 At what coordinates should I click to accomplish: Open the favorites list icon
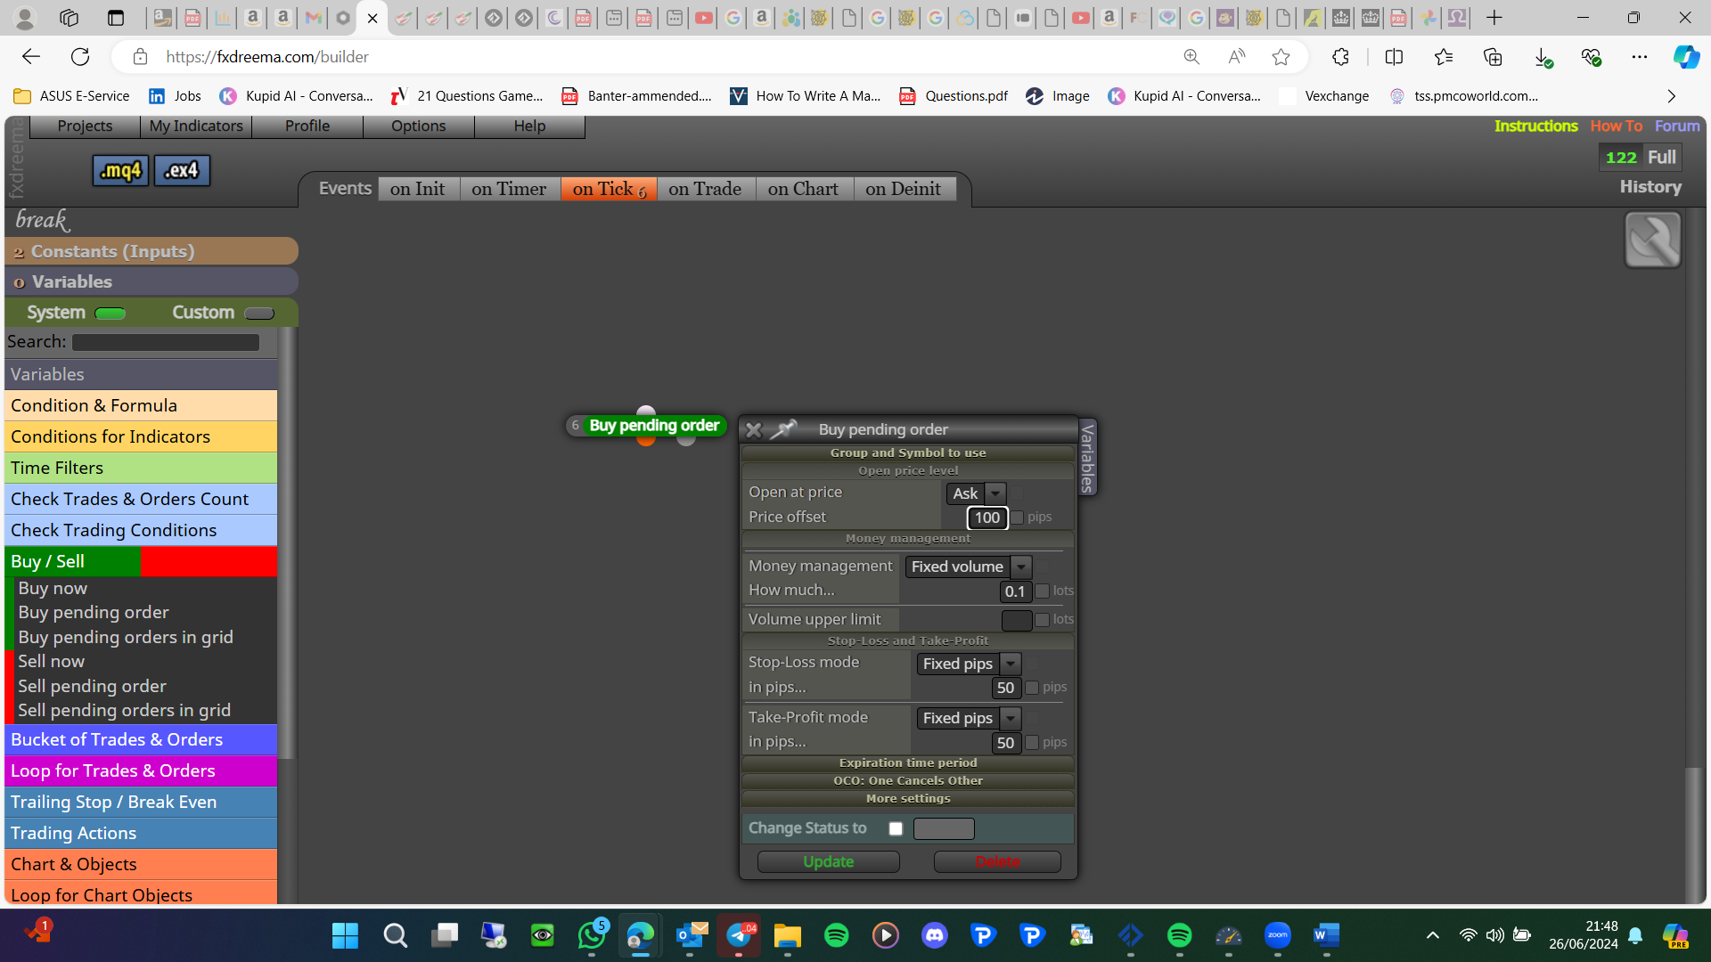[x=1444, y=57]
